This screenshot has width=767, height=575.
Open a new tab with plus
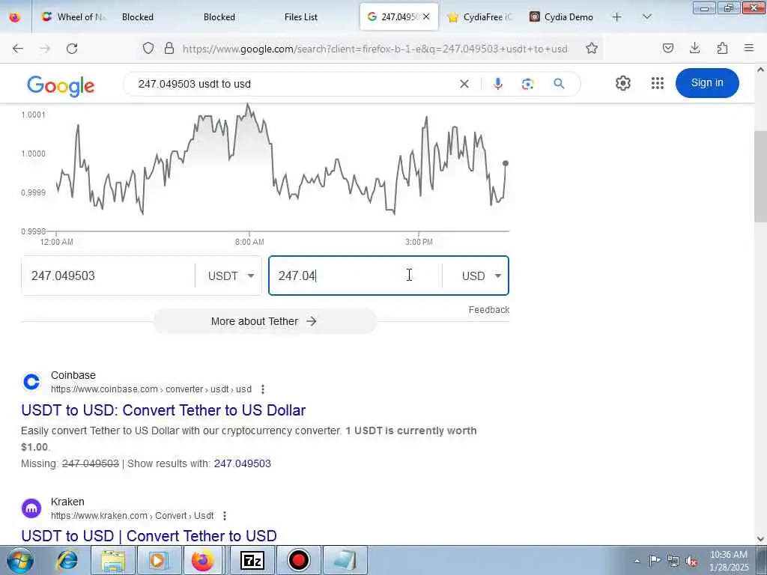(x=617, y=16)
